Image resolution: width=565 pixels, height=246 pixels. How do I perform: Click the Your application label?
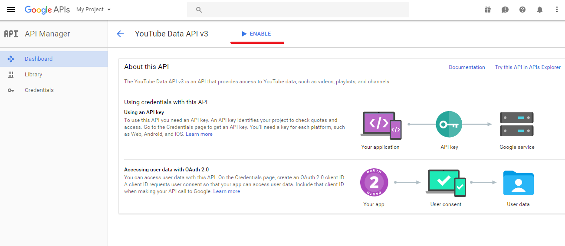point(380,147)
